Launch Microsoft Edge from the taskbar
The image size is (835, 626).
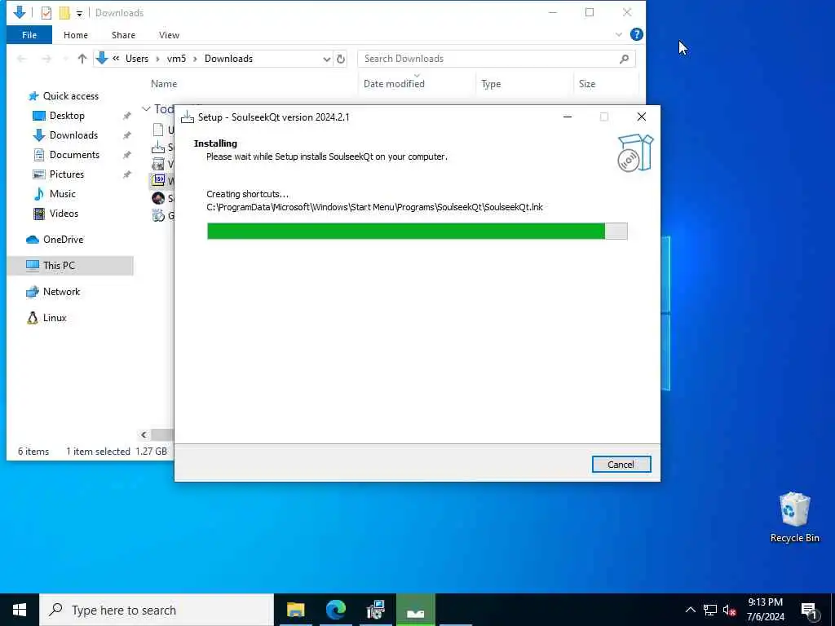click(x=336, y=610)
